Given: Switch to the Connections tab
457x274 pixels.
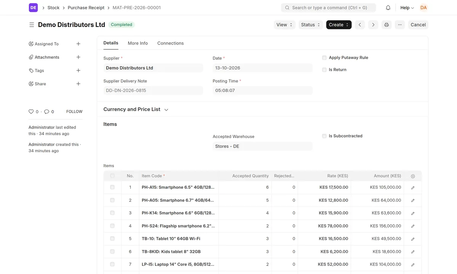Looking at the screenshot, I should [x=171, y=43].
